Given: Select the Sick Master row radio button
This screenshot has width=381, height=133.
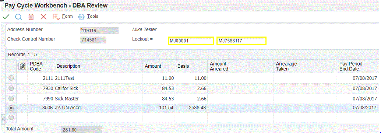Looking at the screenshot, I should click(11, 98).
